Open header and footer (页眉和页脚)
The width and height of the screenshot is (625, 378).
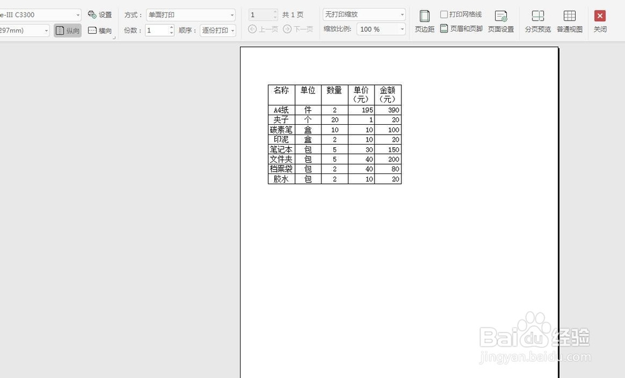coord(462,29)
